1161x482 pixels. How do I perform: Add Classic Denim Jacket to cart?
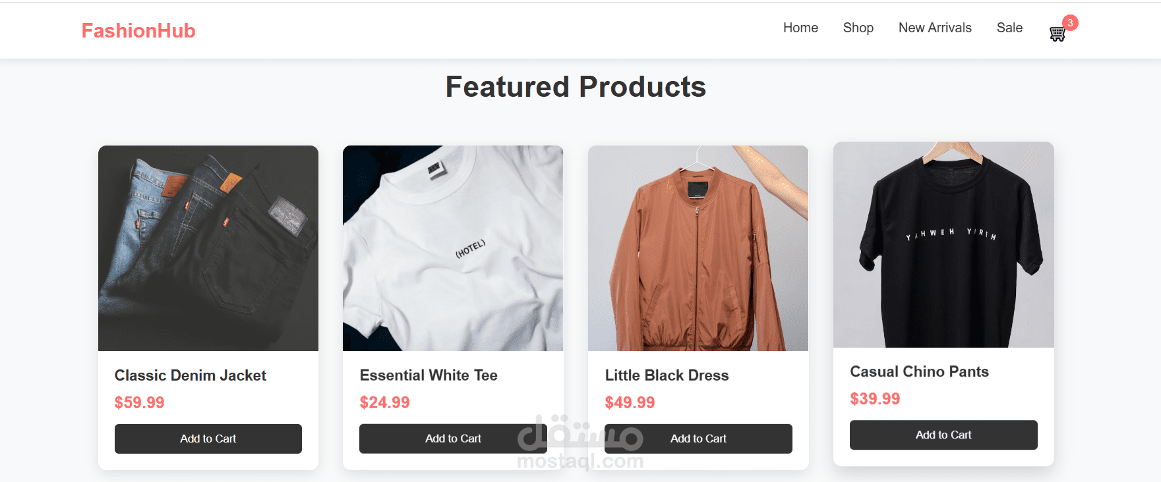coord(208,439)
